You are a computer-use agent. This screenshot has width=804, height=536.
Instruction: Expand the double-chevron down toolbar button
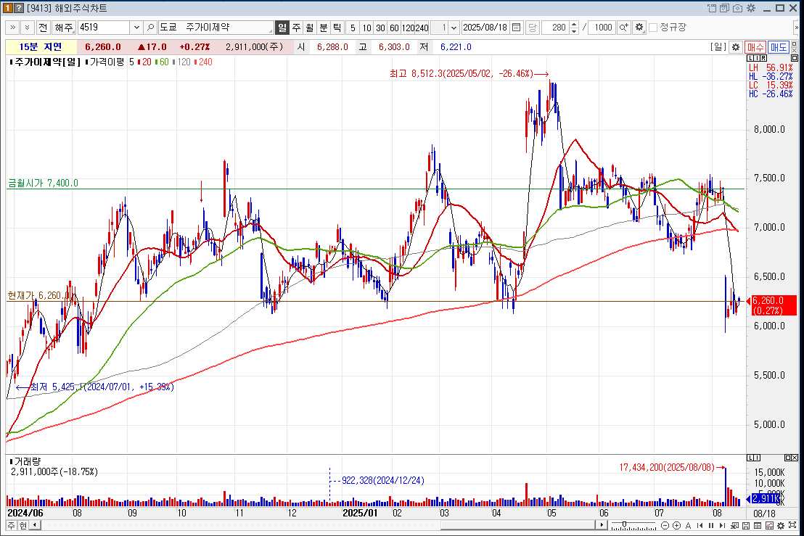pos(27,28)
